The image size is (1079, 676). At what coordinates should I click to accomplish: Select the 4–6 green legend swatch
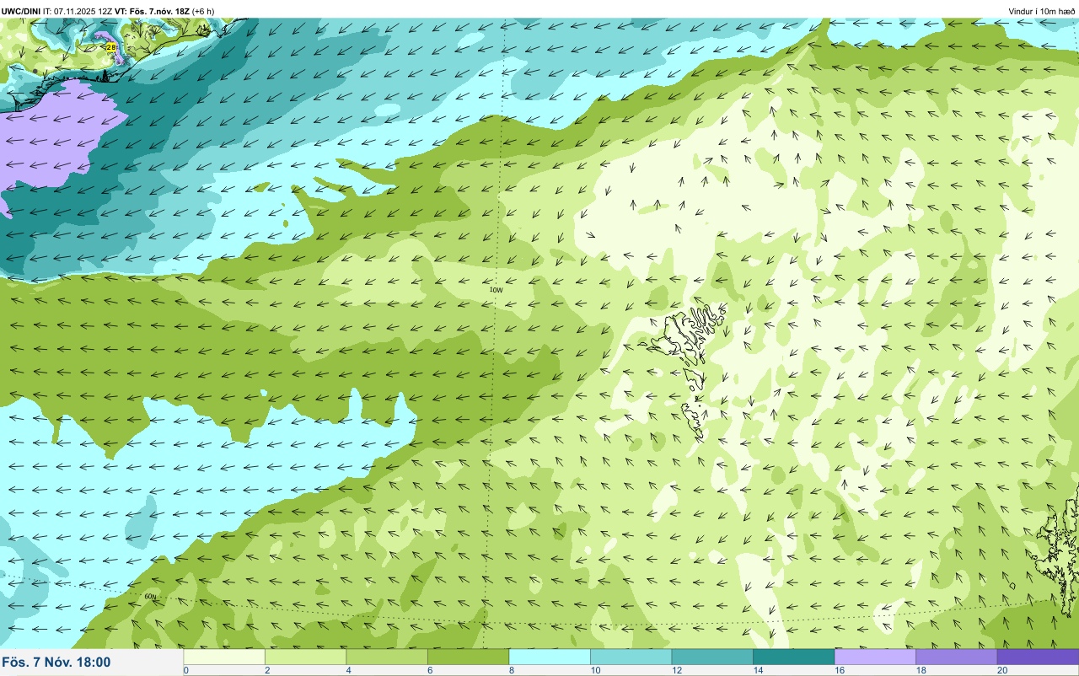point(387,657)
